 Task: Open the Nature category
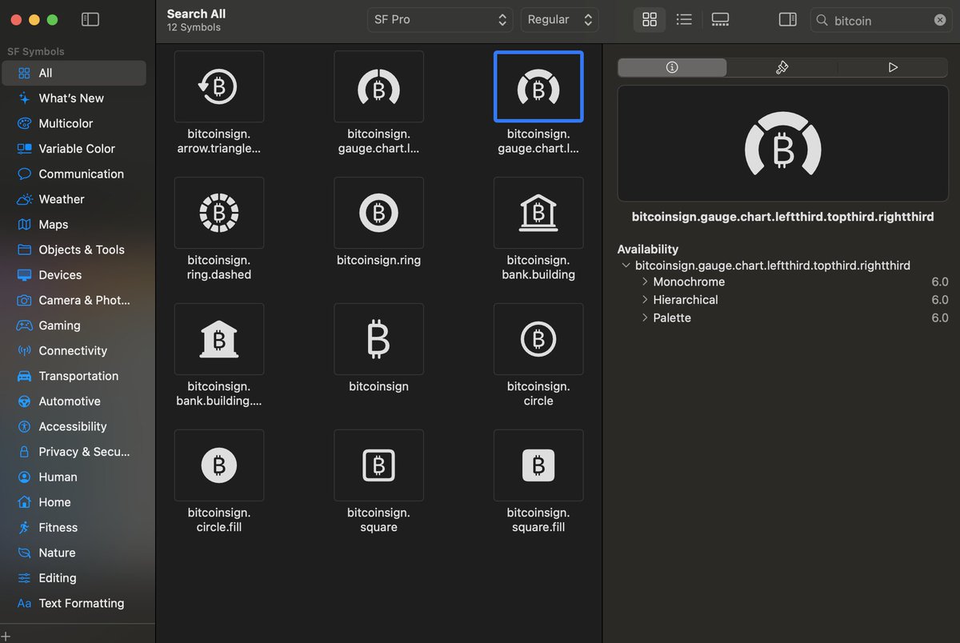coord(74,553)
